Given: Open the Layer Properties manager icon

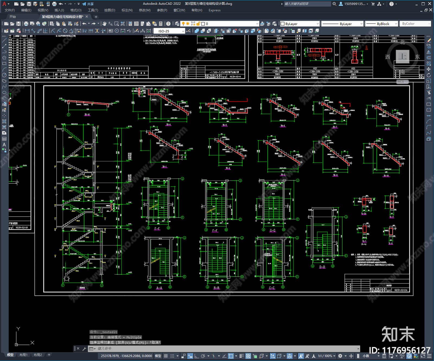Looking at the screenshot, I should coord(177,24).
